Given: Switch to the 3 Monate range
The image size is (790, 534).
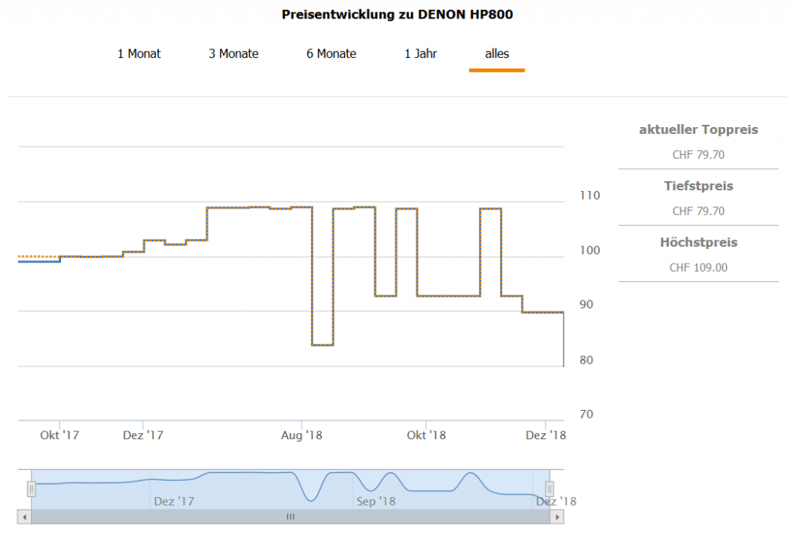Looking at the screenshot, I should (x=233, y=54).
